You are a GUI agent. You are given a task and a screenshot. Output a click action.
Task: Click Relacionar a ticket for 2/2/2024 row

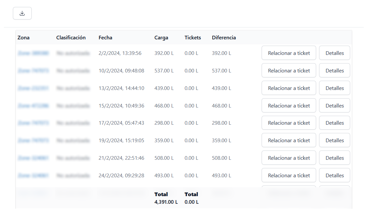289,53
